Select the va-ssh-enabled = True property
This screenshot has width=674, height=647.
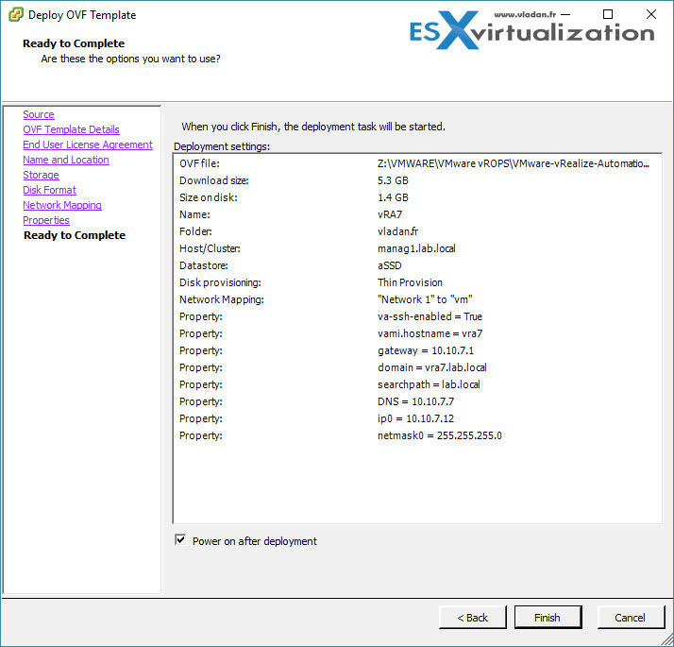coord(430,316)
